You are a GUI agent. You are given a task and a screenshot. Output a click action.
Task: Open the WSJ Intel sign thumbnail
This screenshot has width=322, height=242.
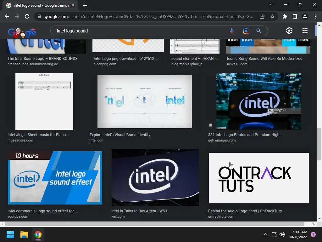tap(155, 178)
